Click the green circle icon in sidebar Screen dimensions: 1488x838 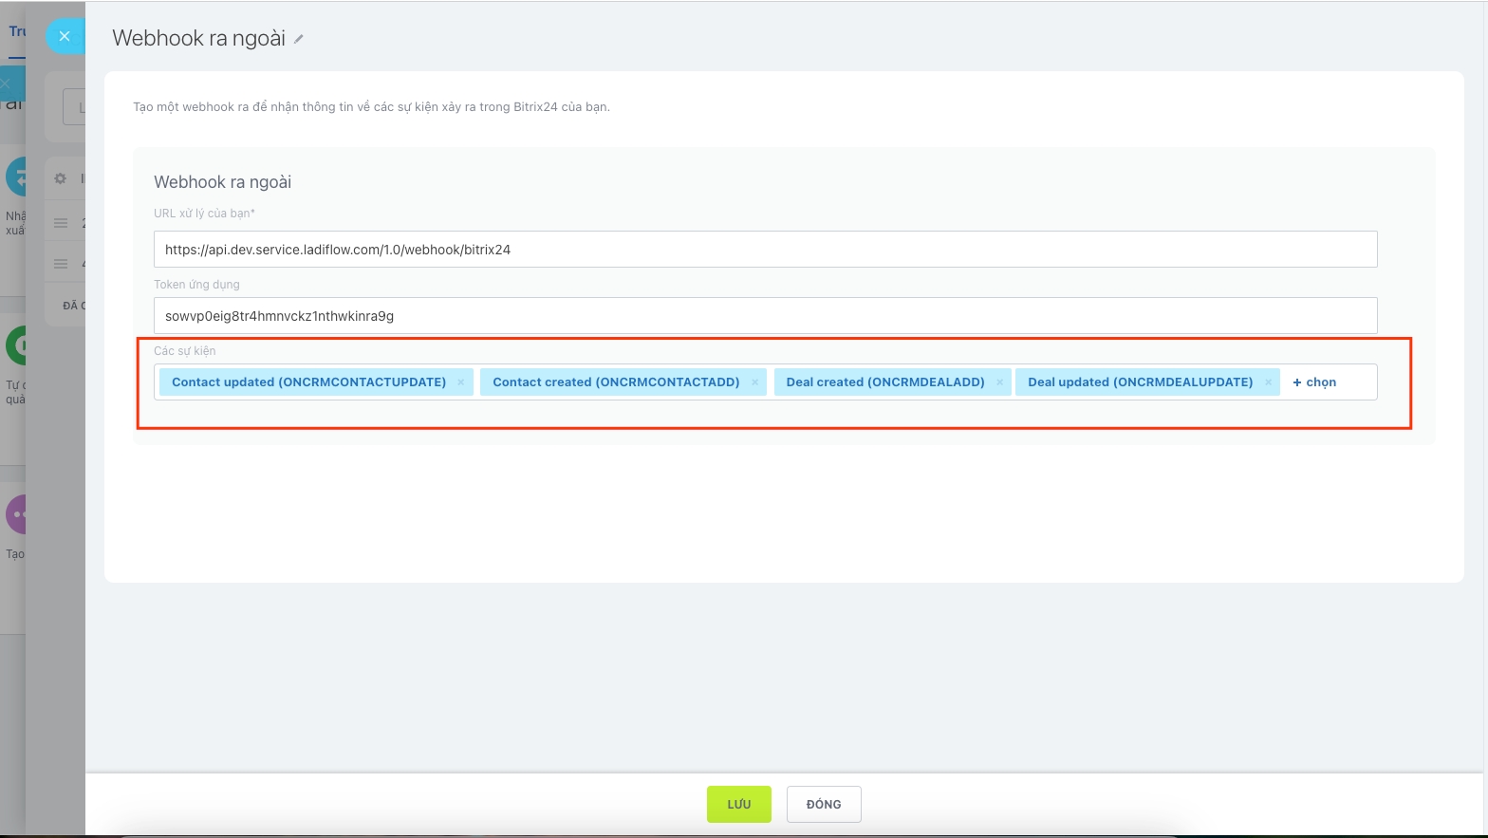pyautogui.click(x=15, y=345)
